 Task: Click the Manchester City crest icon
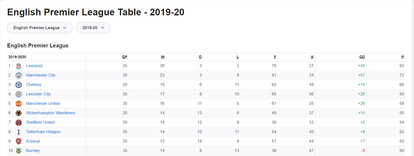pyautogui.click(x=18, y=75)
